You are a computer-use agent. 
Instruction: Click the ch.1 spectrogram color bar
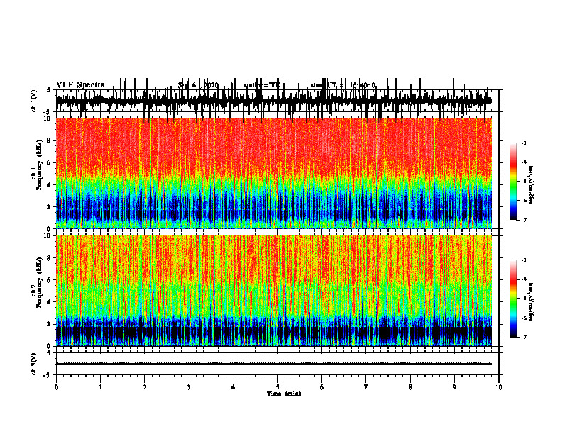pos(514,182)
